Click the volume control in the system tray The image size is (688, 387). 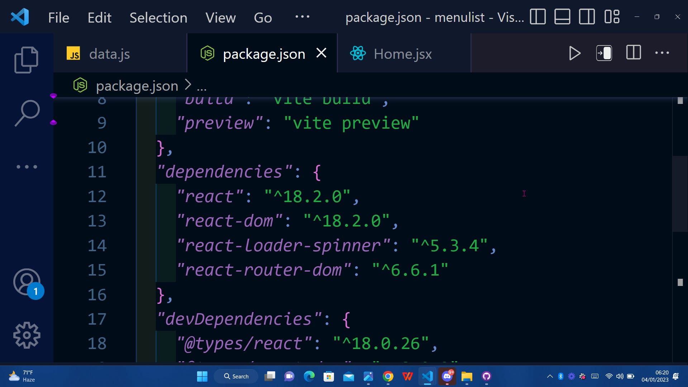point(620,377)
